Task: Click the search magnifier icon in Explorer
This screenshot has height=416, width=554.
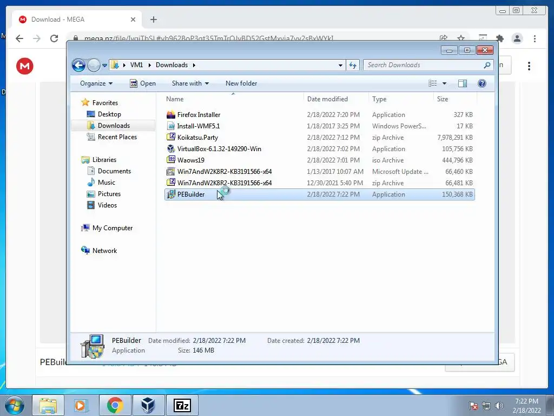Action: [487, 65]
